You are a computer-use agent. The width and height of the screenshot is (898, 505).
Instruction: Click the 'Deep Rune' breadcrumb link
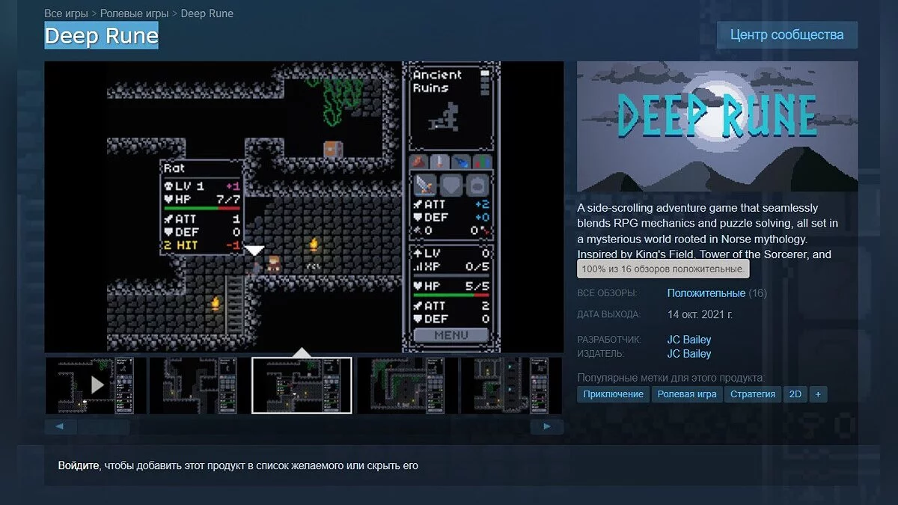207,13
